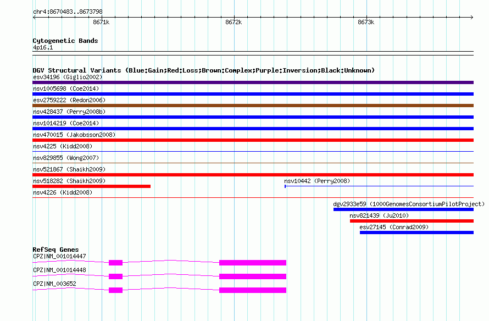Viewport: 489px width, 321px height.
Task: Open the DGV Structural Variants track title
Action: coord(204,70)
